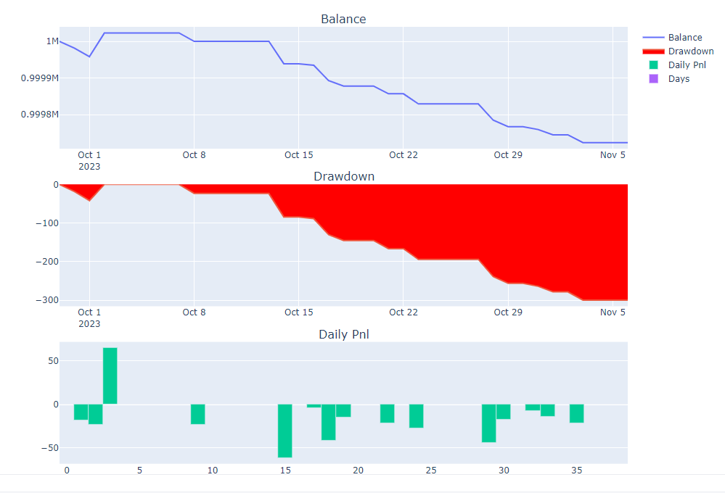
Task: Click the 1M label on the Balance y-axis
Action: click(52, 41)
